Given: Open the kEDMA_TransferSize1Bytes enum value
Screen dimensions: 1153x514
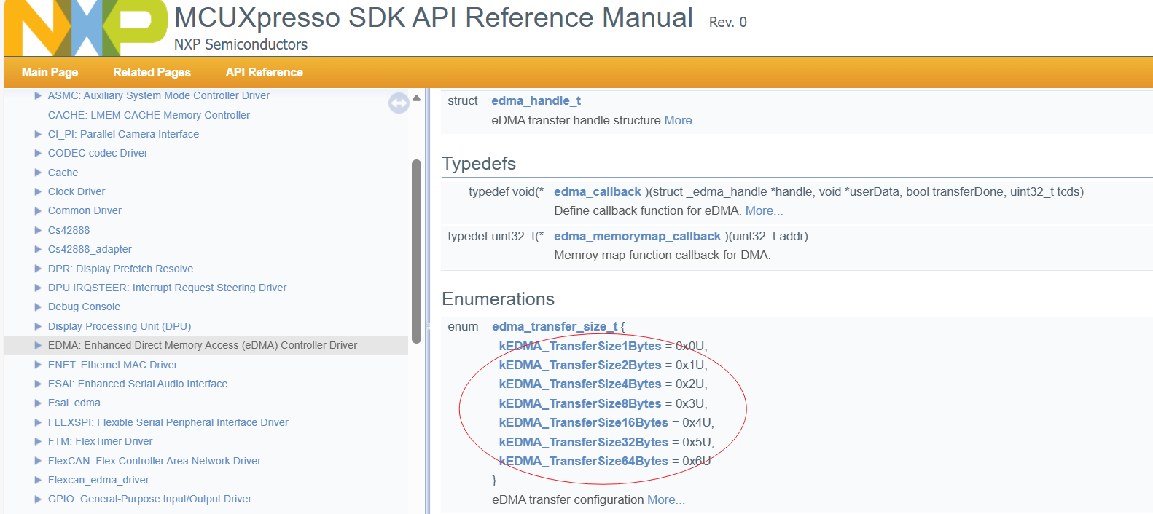Looking at the screenshot, I should (580, 346).
